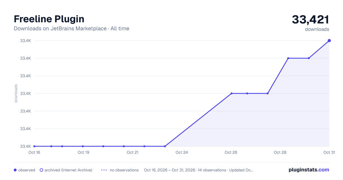Click the Oct 16 axis label
Viewport: 343px width, 180px height.
coord(34,152)
